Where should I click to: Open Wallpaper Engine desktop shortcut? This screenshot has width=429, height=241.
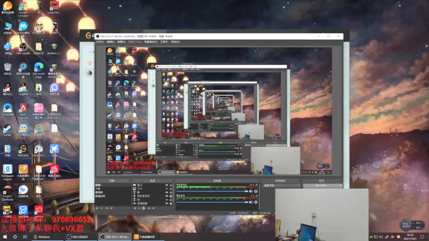(x=8, y=172)
